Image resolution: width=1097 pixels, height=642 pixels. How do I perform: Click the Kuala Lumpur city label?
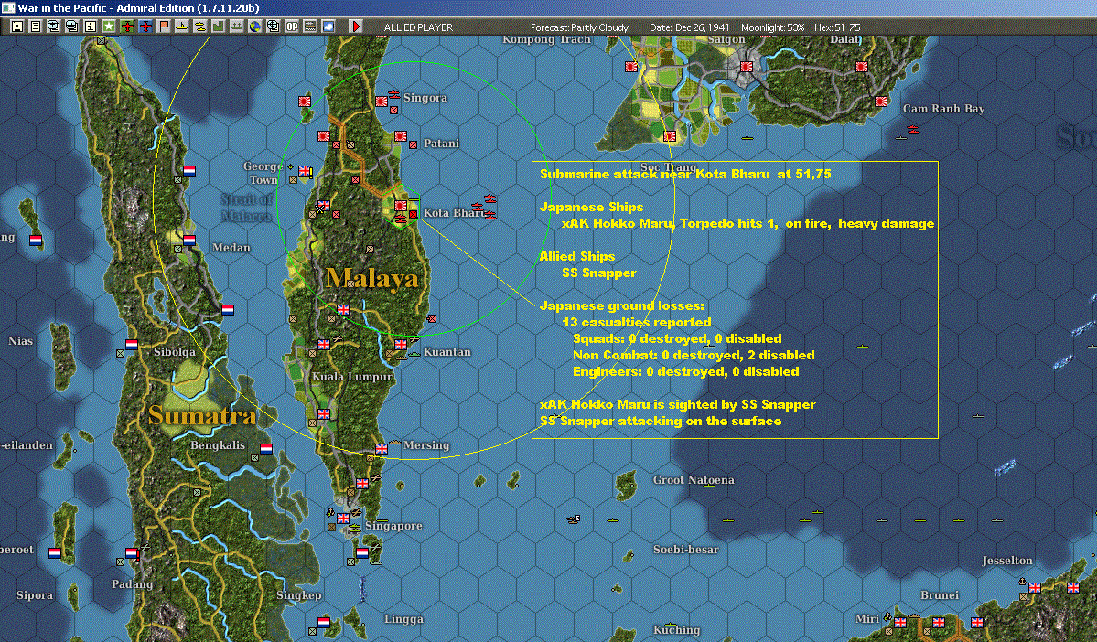pos(352,377)
